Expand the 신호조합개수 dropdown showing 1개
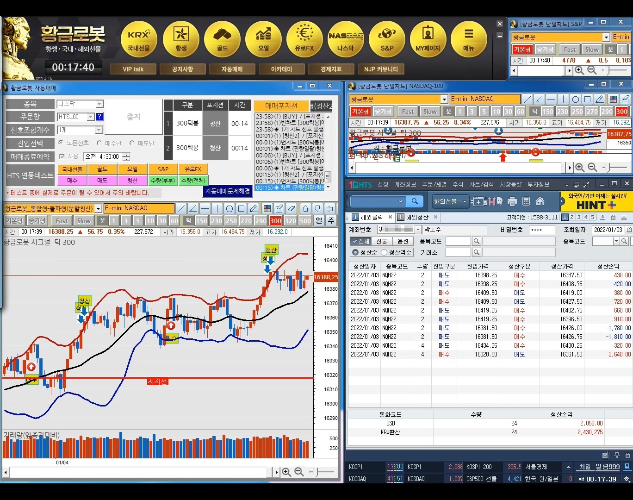 (99, 130)
